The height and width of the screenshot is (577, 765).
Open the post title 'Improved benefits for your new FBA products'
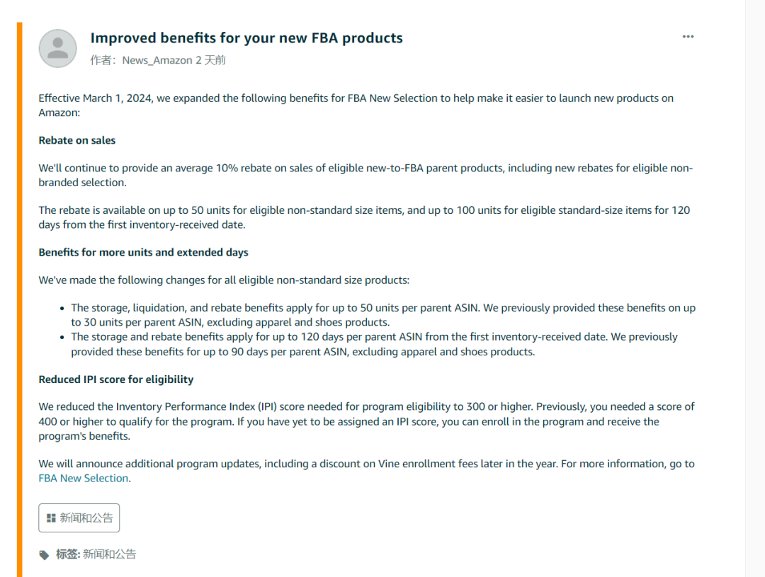[x=246, y=38]
